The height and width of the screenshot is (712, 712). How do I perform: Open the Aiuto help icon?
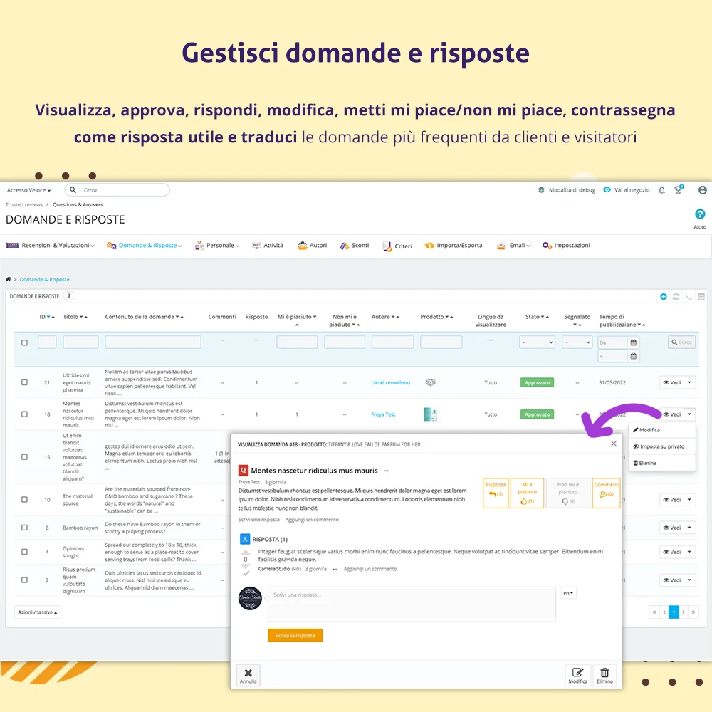point(700,214)
